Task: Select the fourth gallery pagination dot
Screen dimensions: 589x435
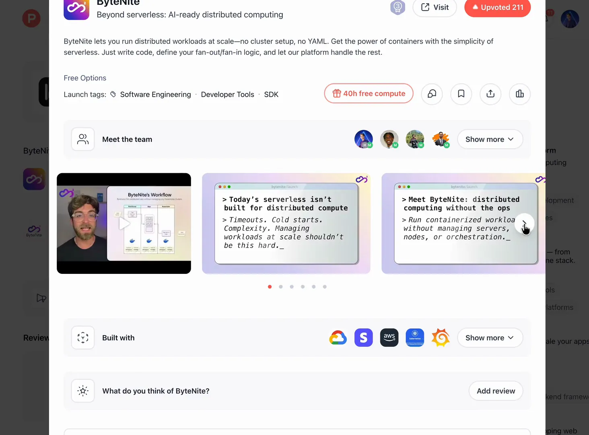Action: 303,287
